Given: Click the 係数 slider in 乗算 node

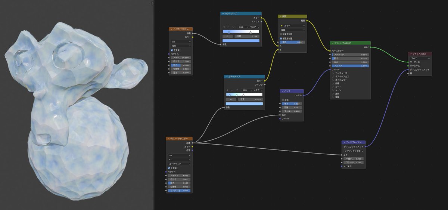Looking at the screenshot, I should [293, 42].
